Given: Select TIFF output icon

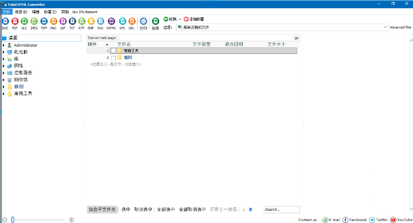Looking at the screenshot, I should click(44, 21).
